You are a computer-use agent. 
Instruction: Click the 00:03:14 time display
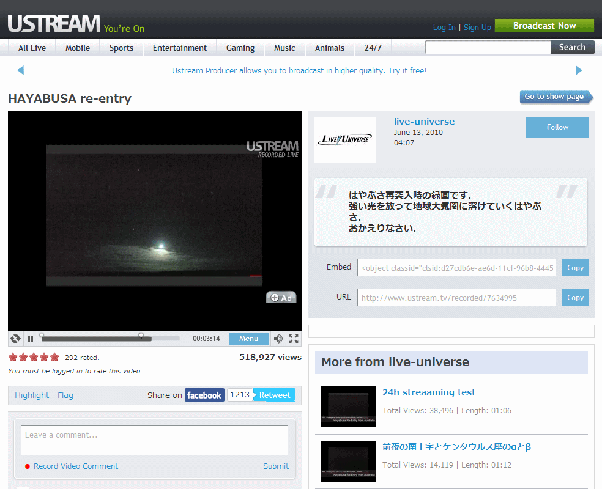[x=206, y=339]
